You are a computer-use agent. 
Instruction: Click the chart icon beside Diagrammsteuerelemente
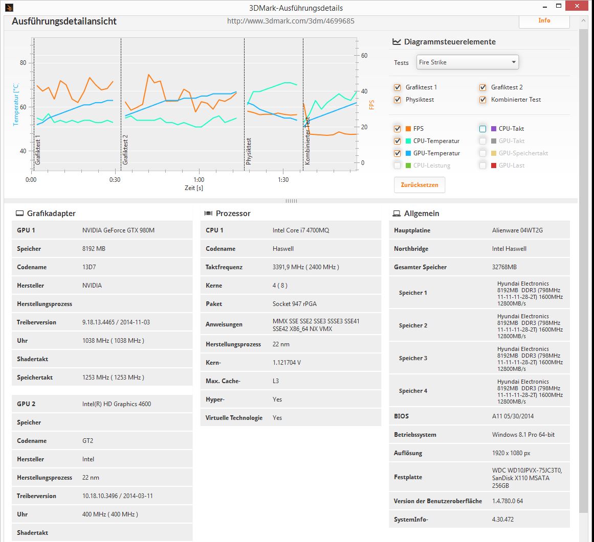click(x=397, y=41)
